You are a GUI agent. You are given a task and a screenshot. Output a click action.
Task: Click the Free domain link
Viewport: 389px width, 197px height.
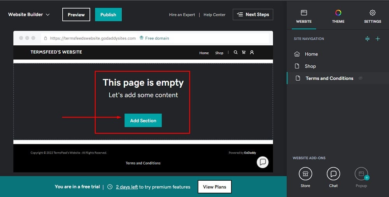pos(157,38)
